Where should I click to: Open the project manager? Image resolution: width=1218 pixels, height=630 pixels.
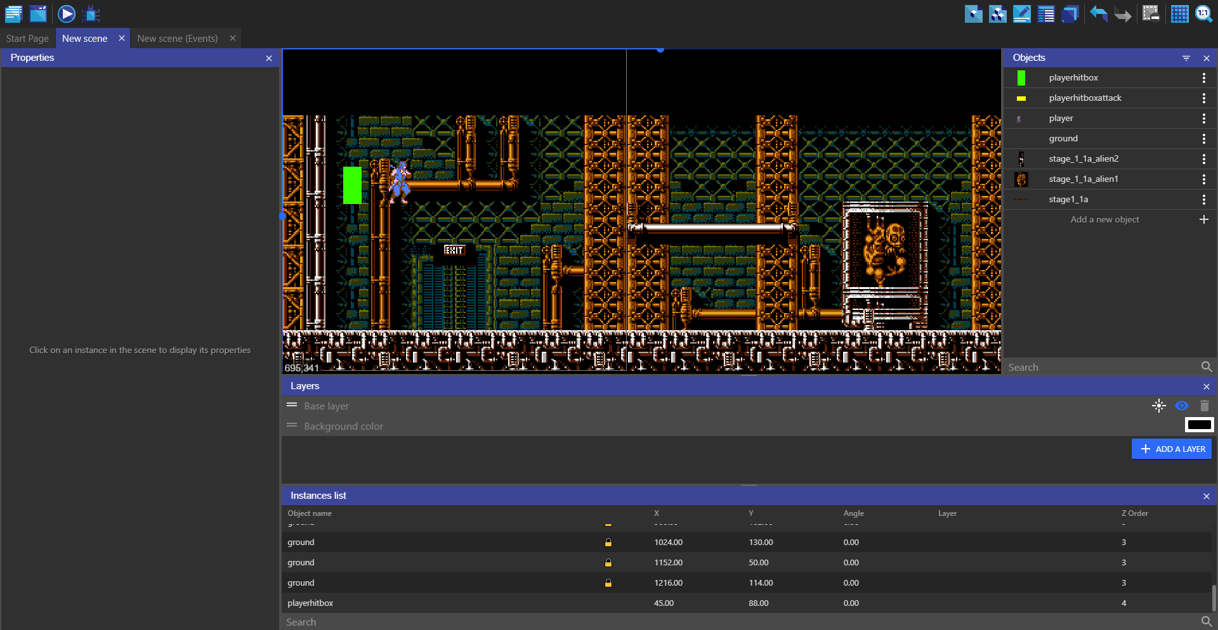(13, 13)
